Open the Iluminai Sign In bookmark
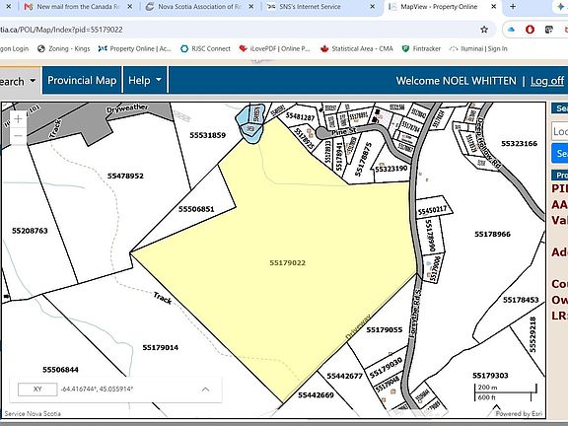This screenshot has width=568, height=426. pyautogui.click(x=478, y=48)
